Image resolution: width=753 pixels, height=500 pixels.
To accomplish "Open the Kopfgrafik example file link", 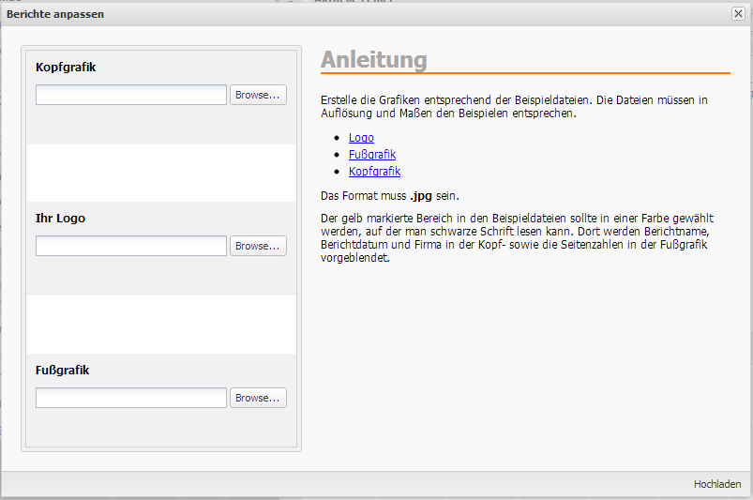I will pos(374,172).
